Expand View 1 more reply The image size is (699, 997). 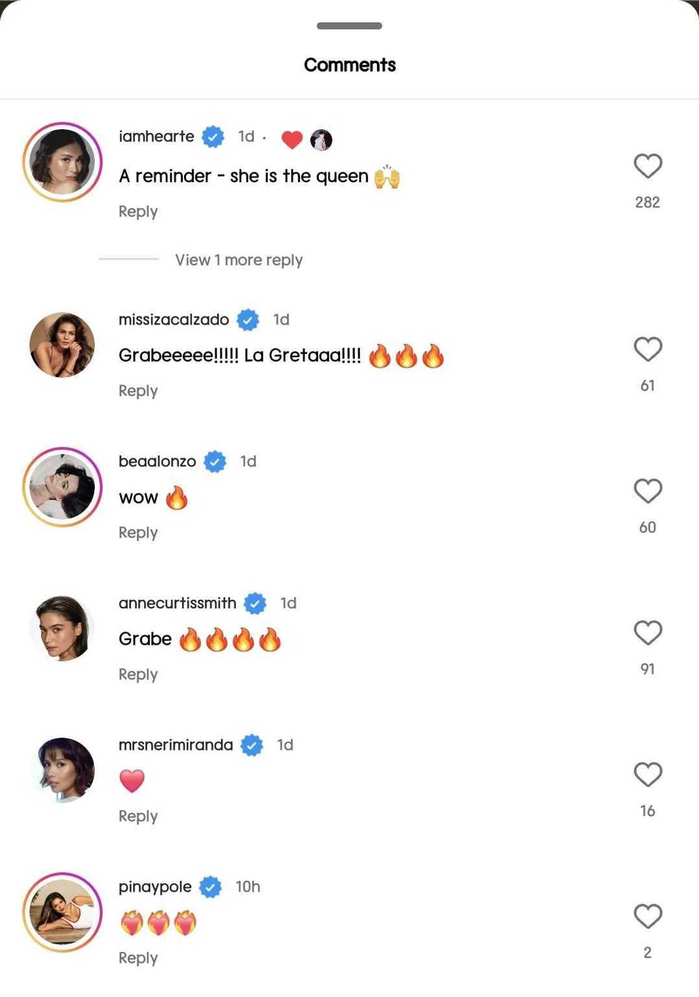(x=238, y=260)
